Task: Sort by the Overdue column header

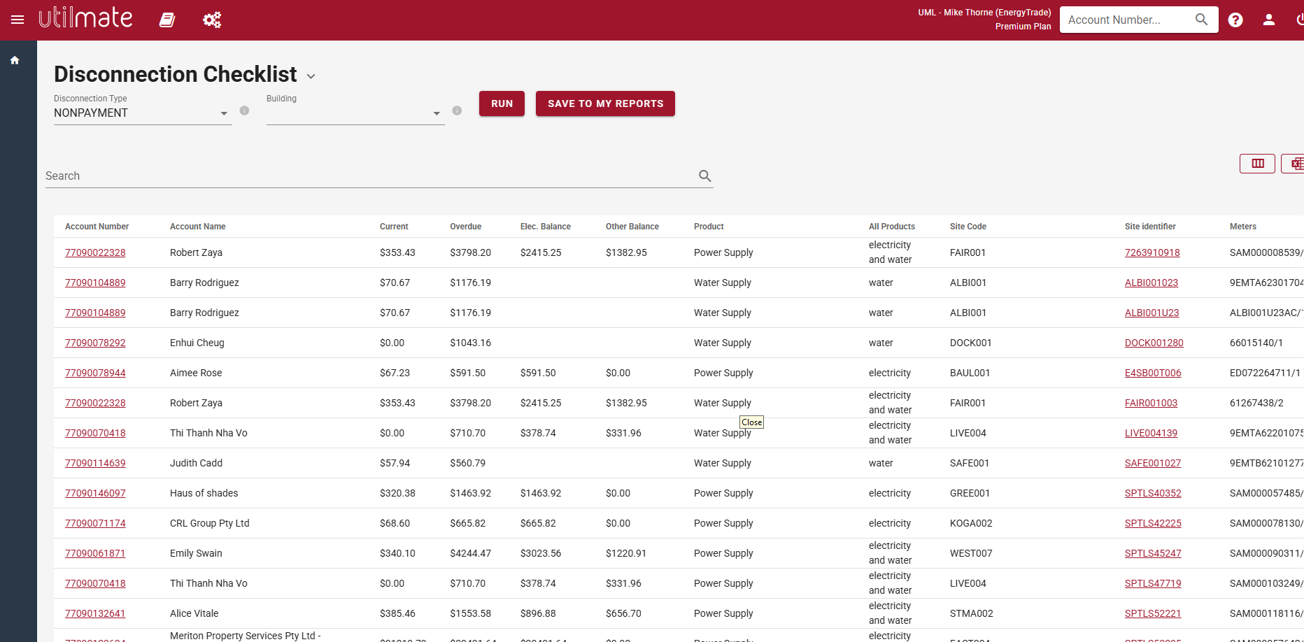Action: (x=466, y=227)
